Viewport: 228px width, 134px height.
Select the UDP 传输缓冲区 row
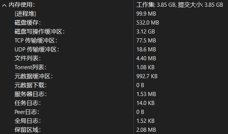coord(114,50)
